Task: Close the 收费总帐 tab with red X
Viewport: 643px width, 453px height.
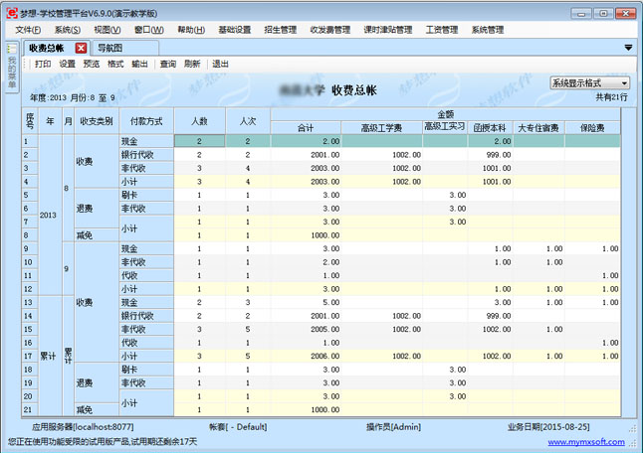Action: 82,49
